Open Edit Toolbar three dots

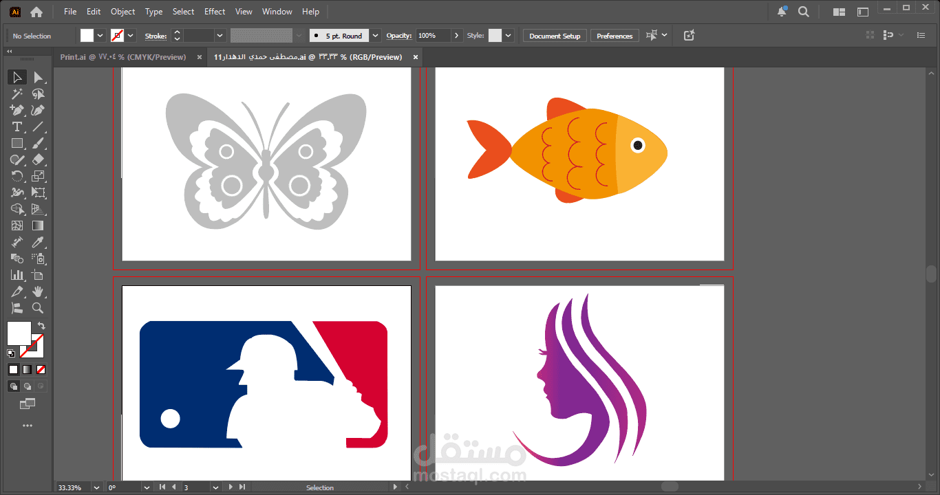(x=28, y=426)
